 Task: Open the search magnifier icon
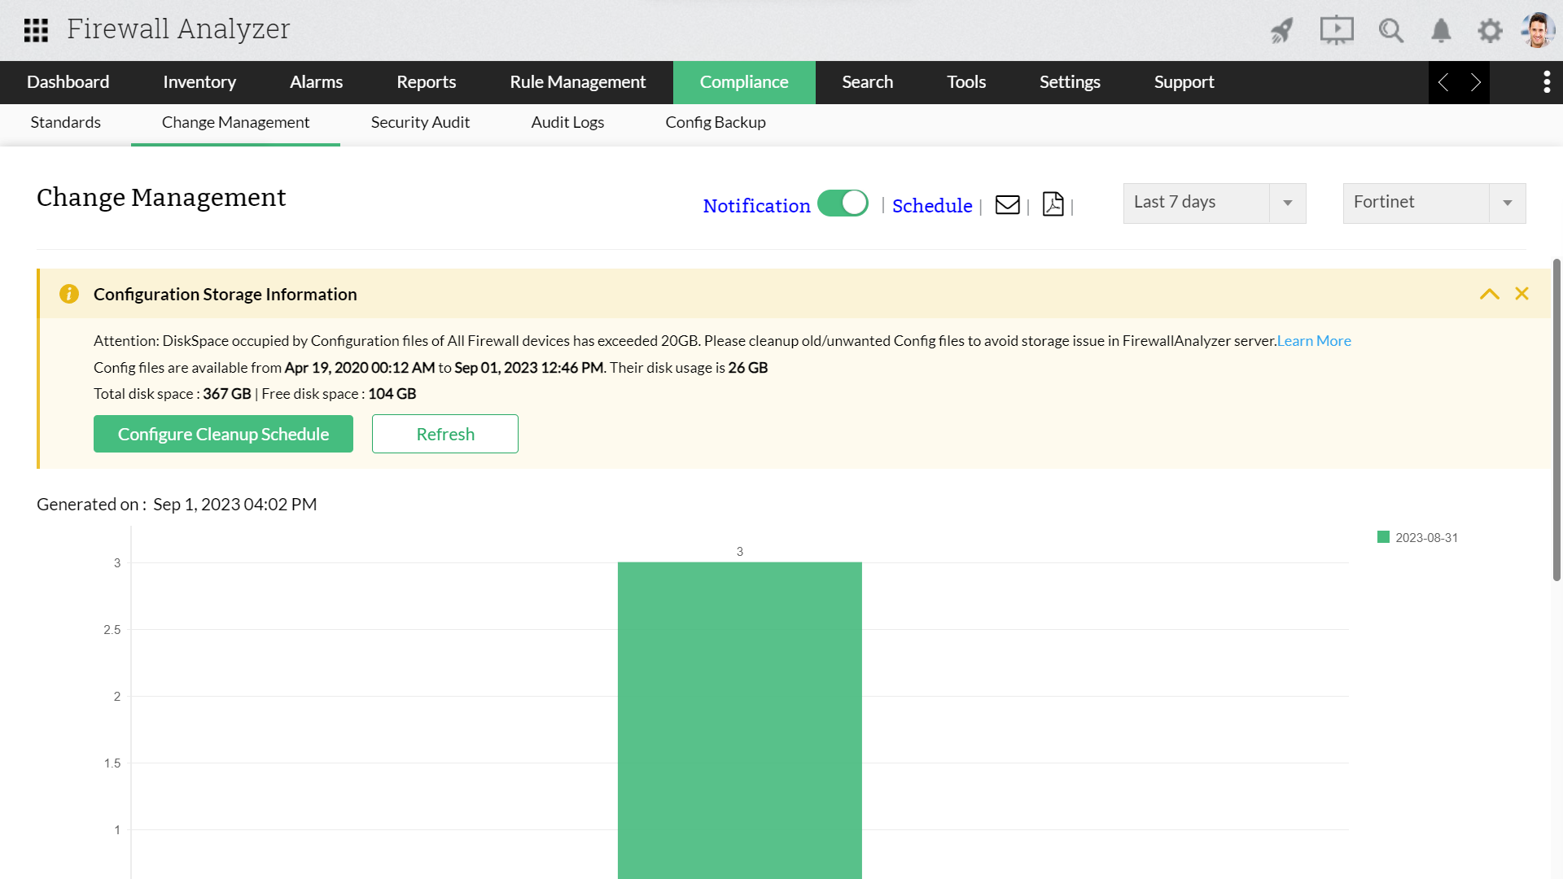(x=1391, y=30)
